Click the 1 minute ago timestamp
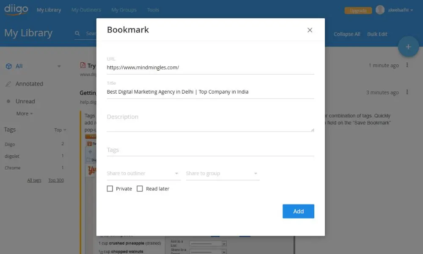The image size is (423, 254). [384, 66]
